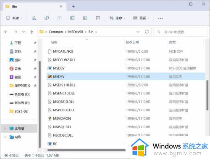
Task: Go back with the left arrow button
Action: [x=6, y=32]
